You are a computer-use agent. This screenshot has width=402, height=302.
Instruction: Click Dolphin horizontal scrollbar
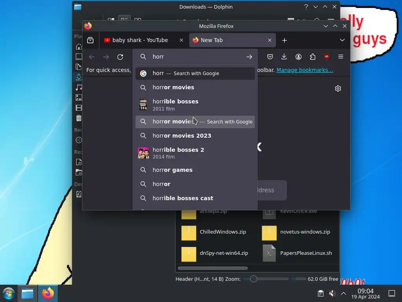(x=212, y=268)
